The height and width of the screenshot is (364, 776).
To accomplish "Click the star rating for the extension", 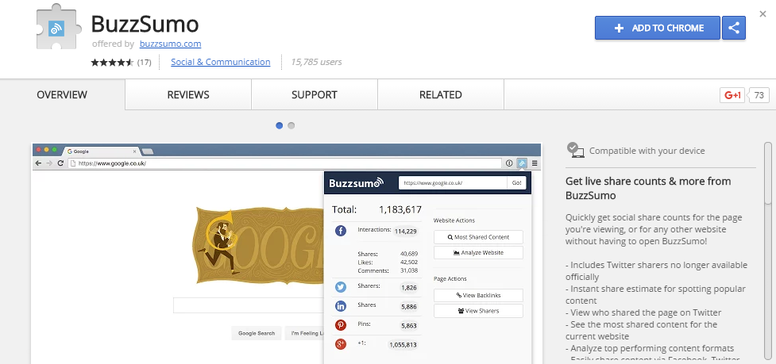I will 113,62.
